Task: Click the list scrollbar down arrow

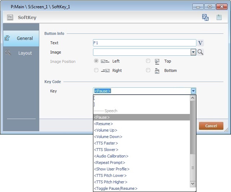Action: pos(193,184)
